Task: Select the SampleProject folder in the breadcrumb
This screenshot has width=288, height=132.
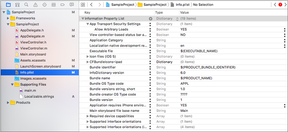Action: pyautogui.click(x=152, y=5)
